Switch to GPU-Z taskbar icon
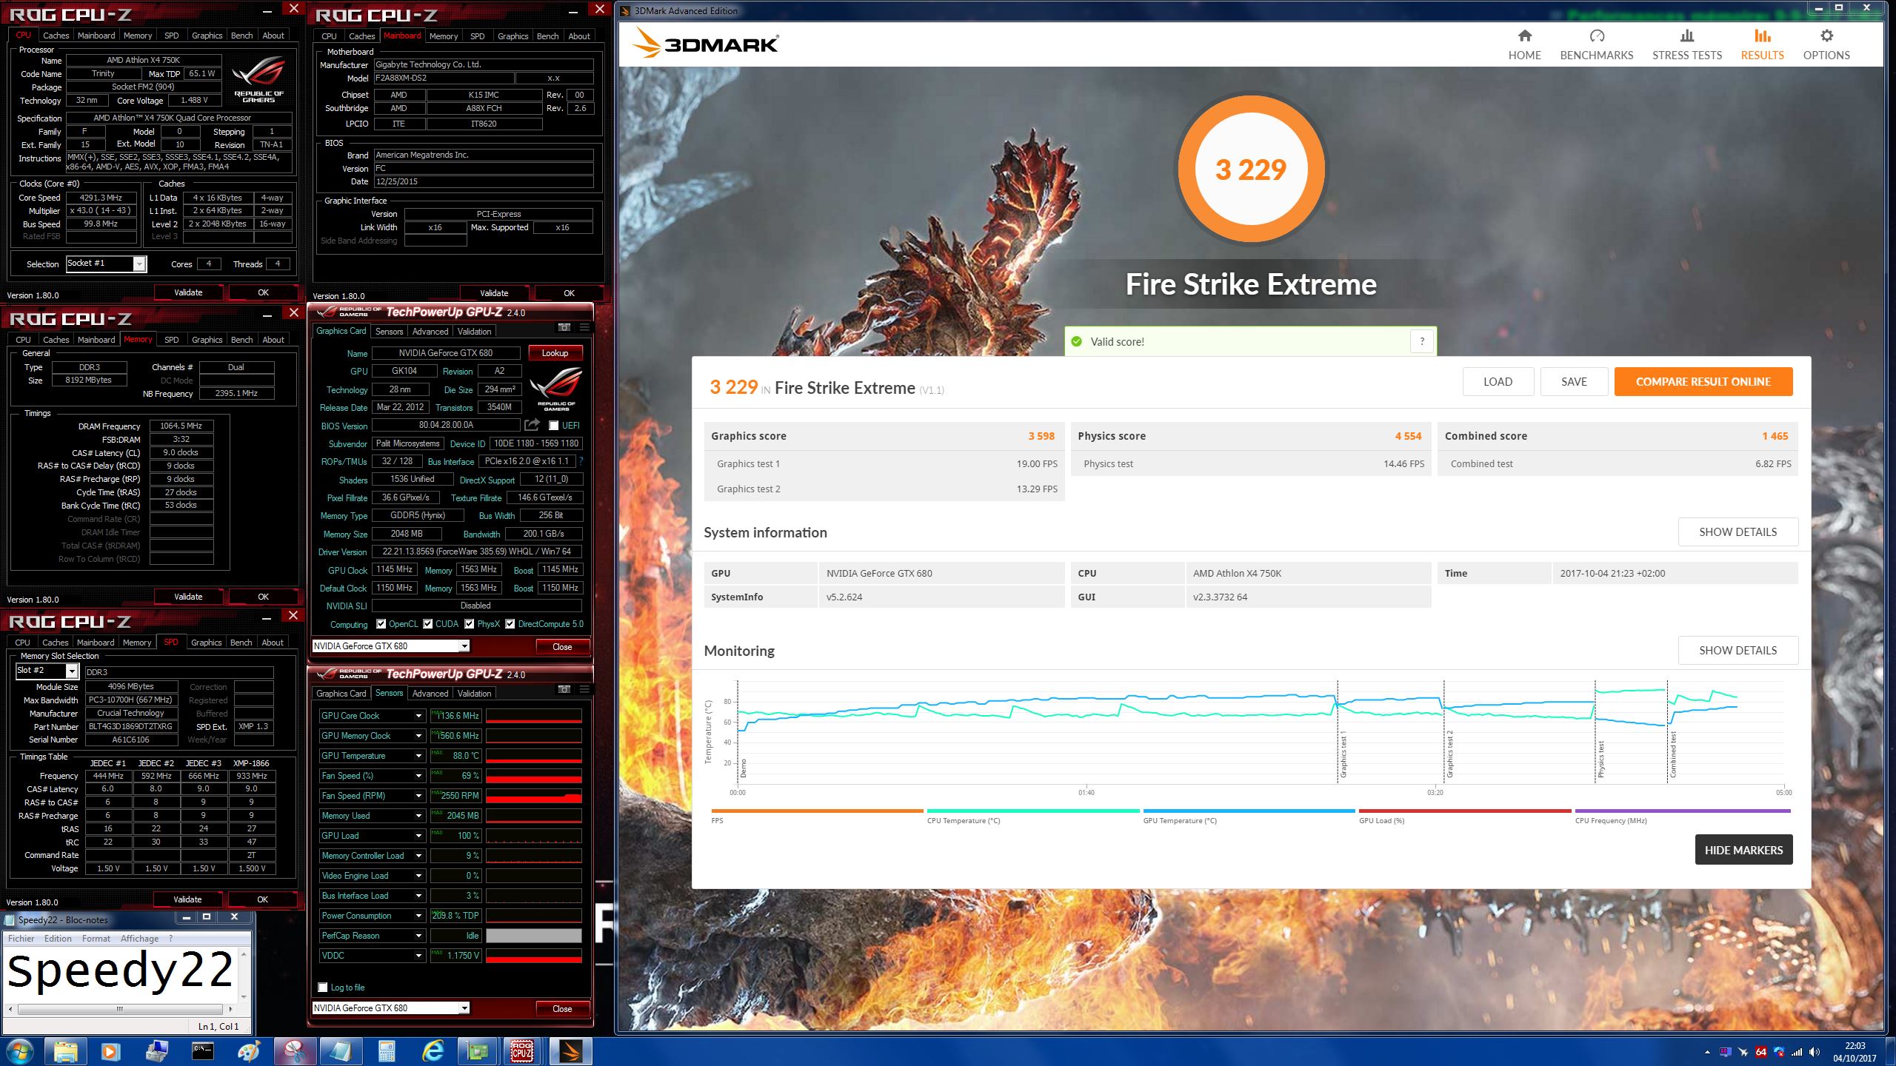1896x1066 pixels. click(478, 1051)
